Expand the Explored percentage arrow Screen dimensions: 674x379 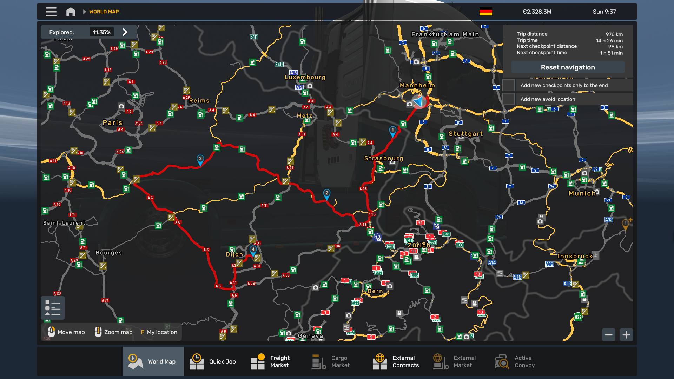coord(125,32)
